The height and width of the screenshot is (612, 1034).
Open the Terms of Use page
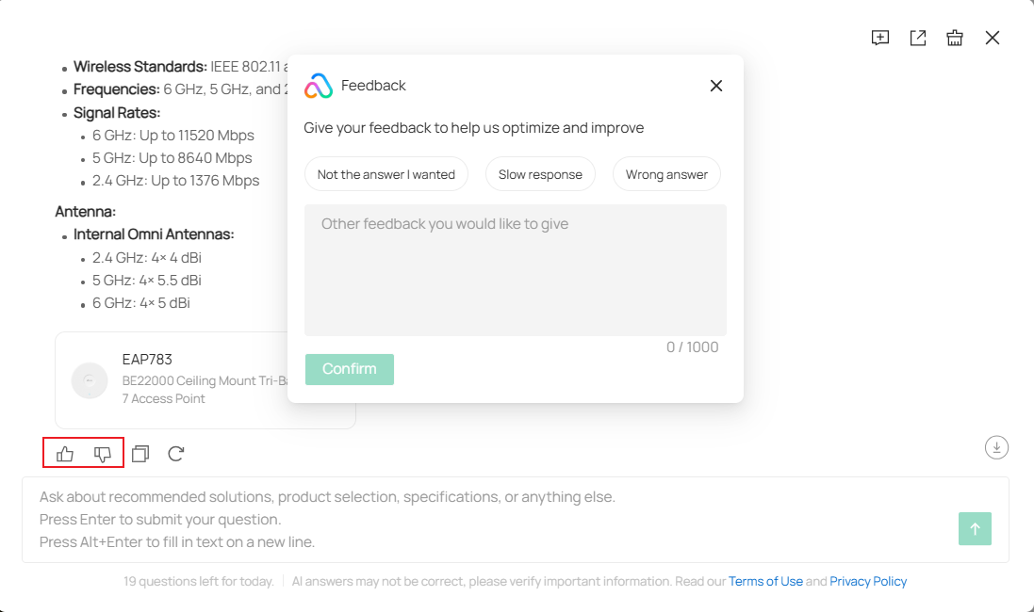point(766,581)
